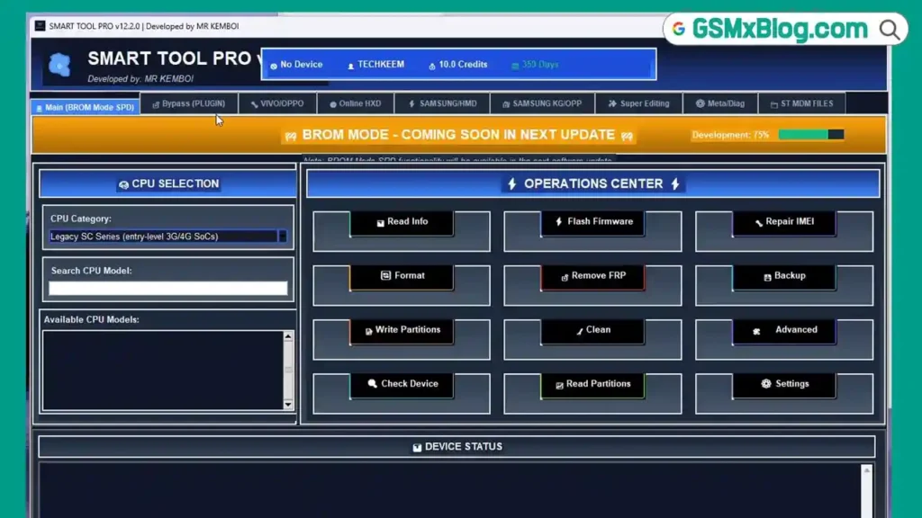Click the TECHKEEM user account entry
The height and width of the screenshot is (518, 922).
click(375, 65)
